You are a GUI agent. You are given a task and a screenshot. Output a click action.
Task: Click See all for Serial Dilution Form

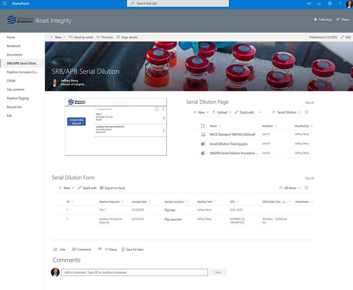[309, 178]
